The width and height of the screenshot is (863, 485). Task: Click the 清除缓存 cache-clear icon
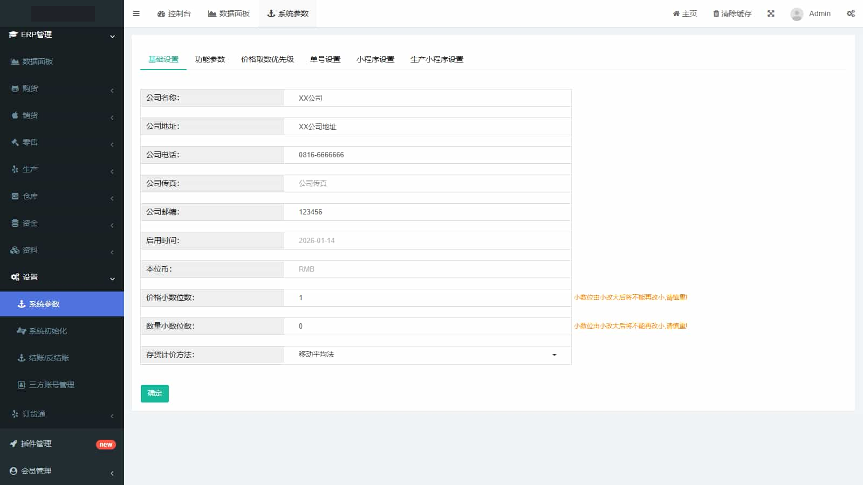tap(716, 13)
